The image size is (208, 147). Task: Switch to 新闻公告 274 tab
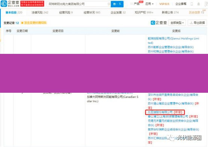(x=170, y=12)
